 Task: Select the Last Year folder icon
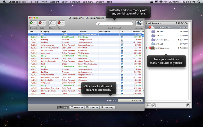coord(153,36)
